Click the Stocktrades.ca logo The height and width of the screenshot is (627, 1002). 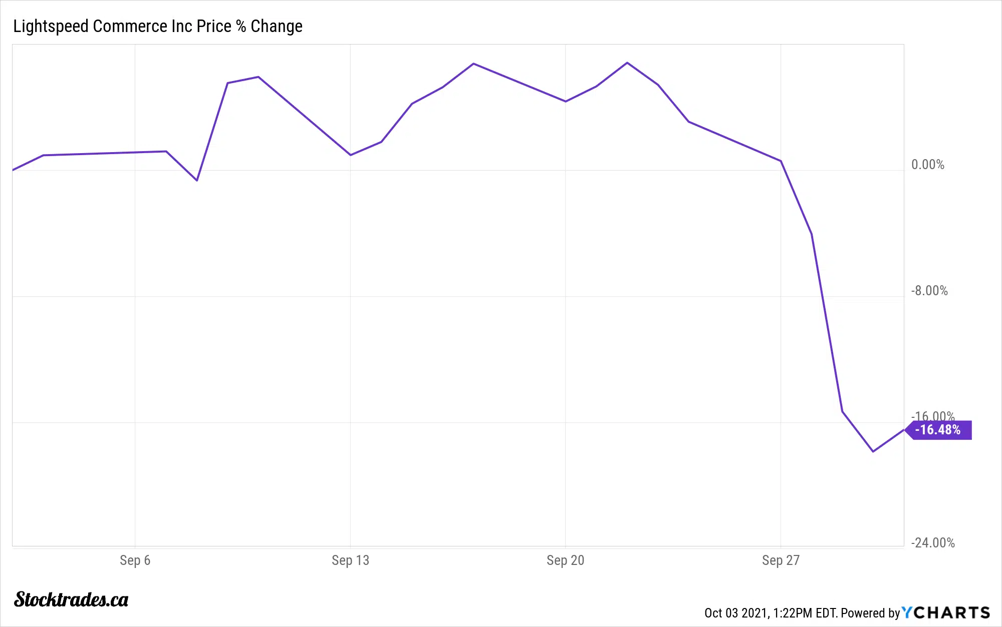(x=71, y=599)
